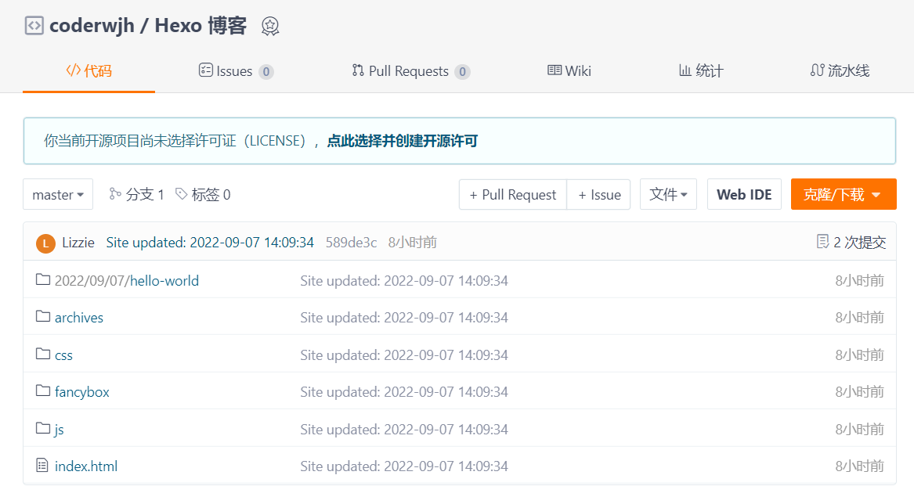
Task: Click the 点此选择并创建开源许可 link
Action: pyautogui.click(x=402, y=141)
